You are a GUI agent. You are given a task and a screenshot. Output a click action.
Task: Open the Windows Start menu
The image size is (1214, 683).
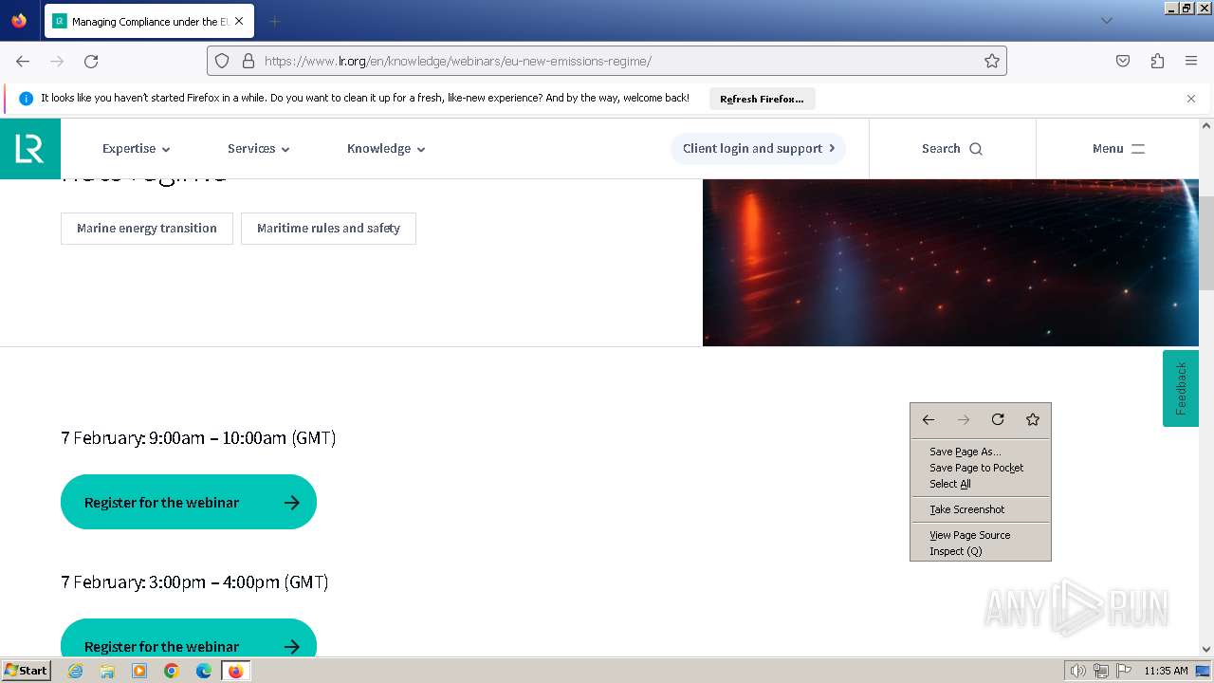pos(26,671)
